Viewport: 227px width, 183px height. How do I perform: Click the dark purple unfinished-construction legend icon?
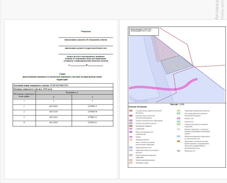pos(131,132)
